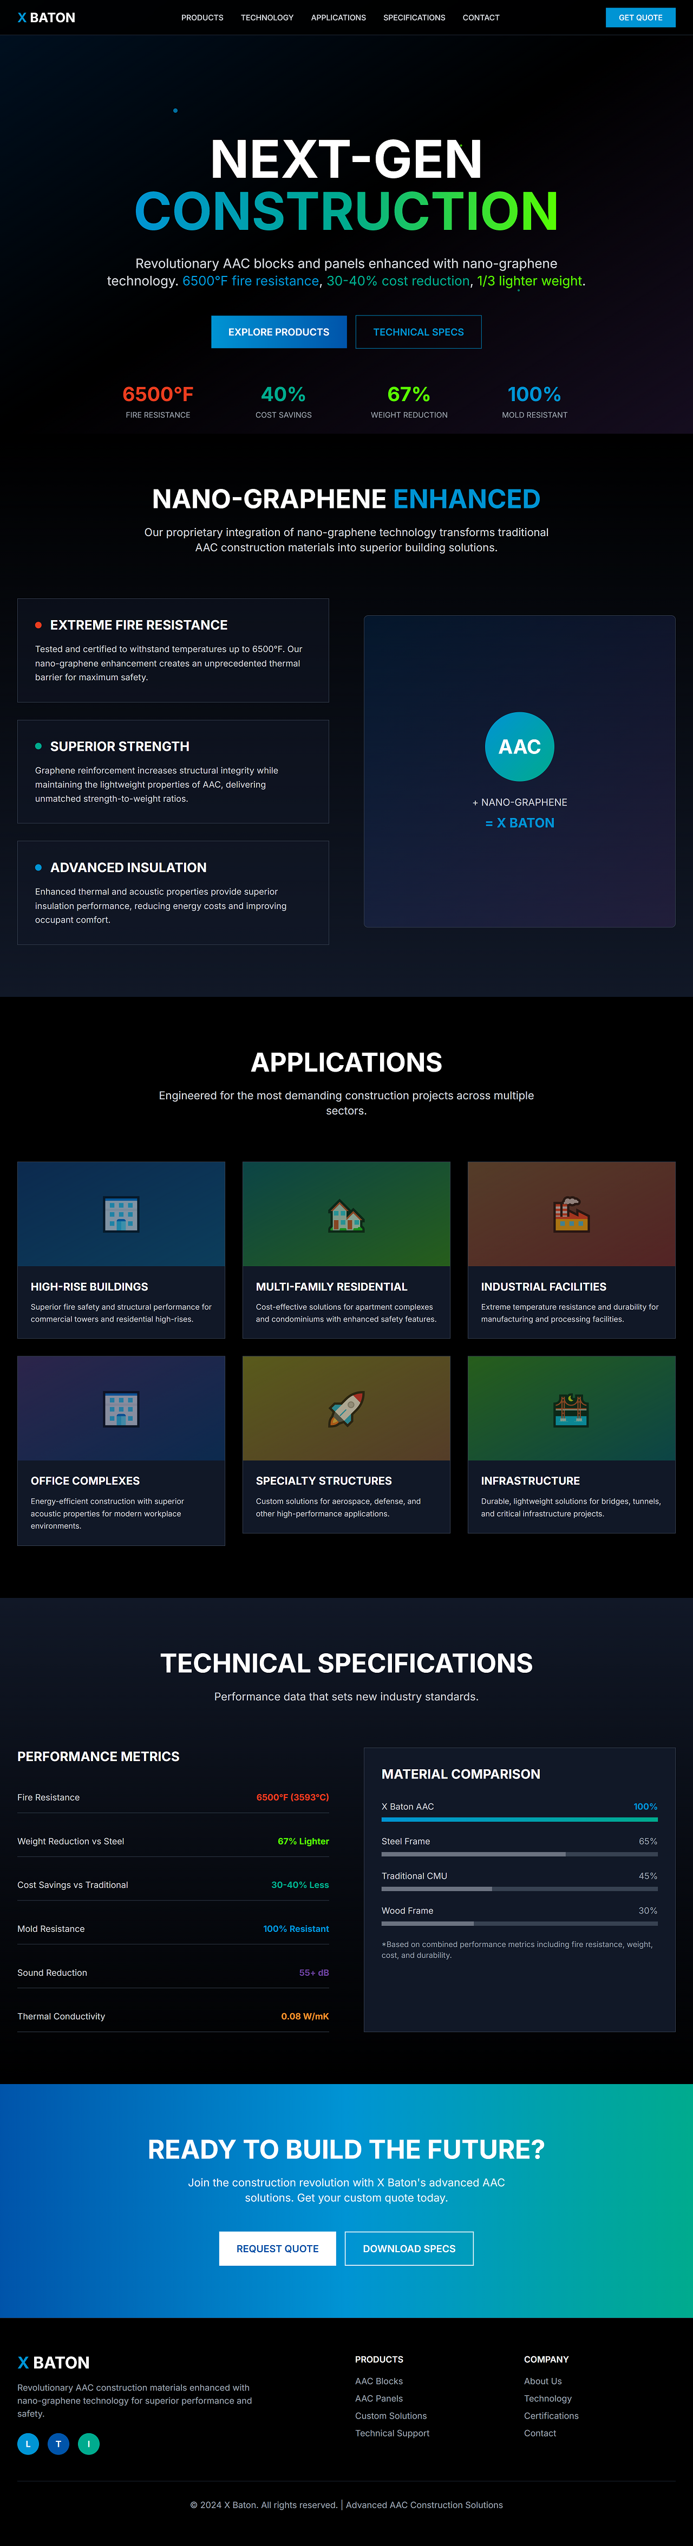This screenshot has height=2546, width=693.
Task: Open the Industrial Facilities card title
Action: 544,1287
